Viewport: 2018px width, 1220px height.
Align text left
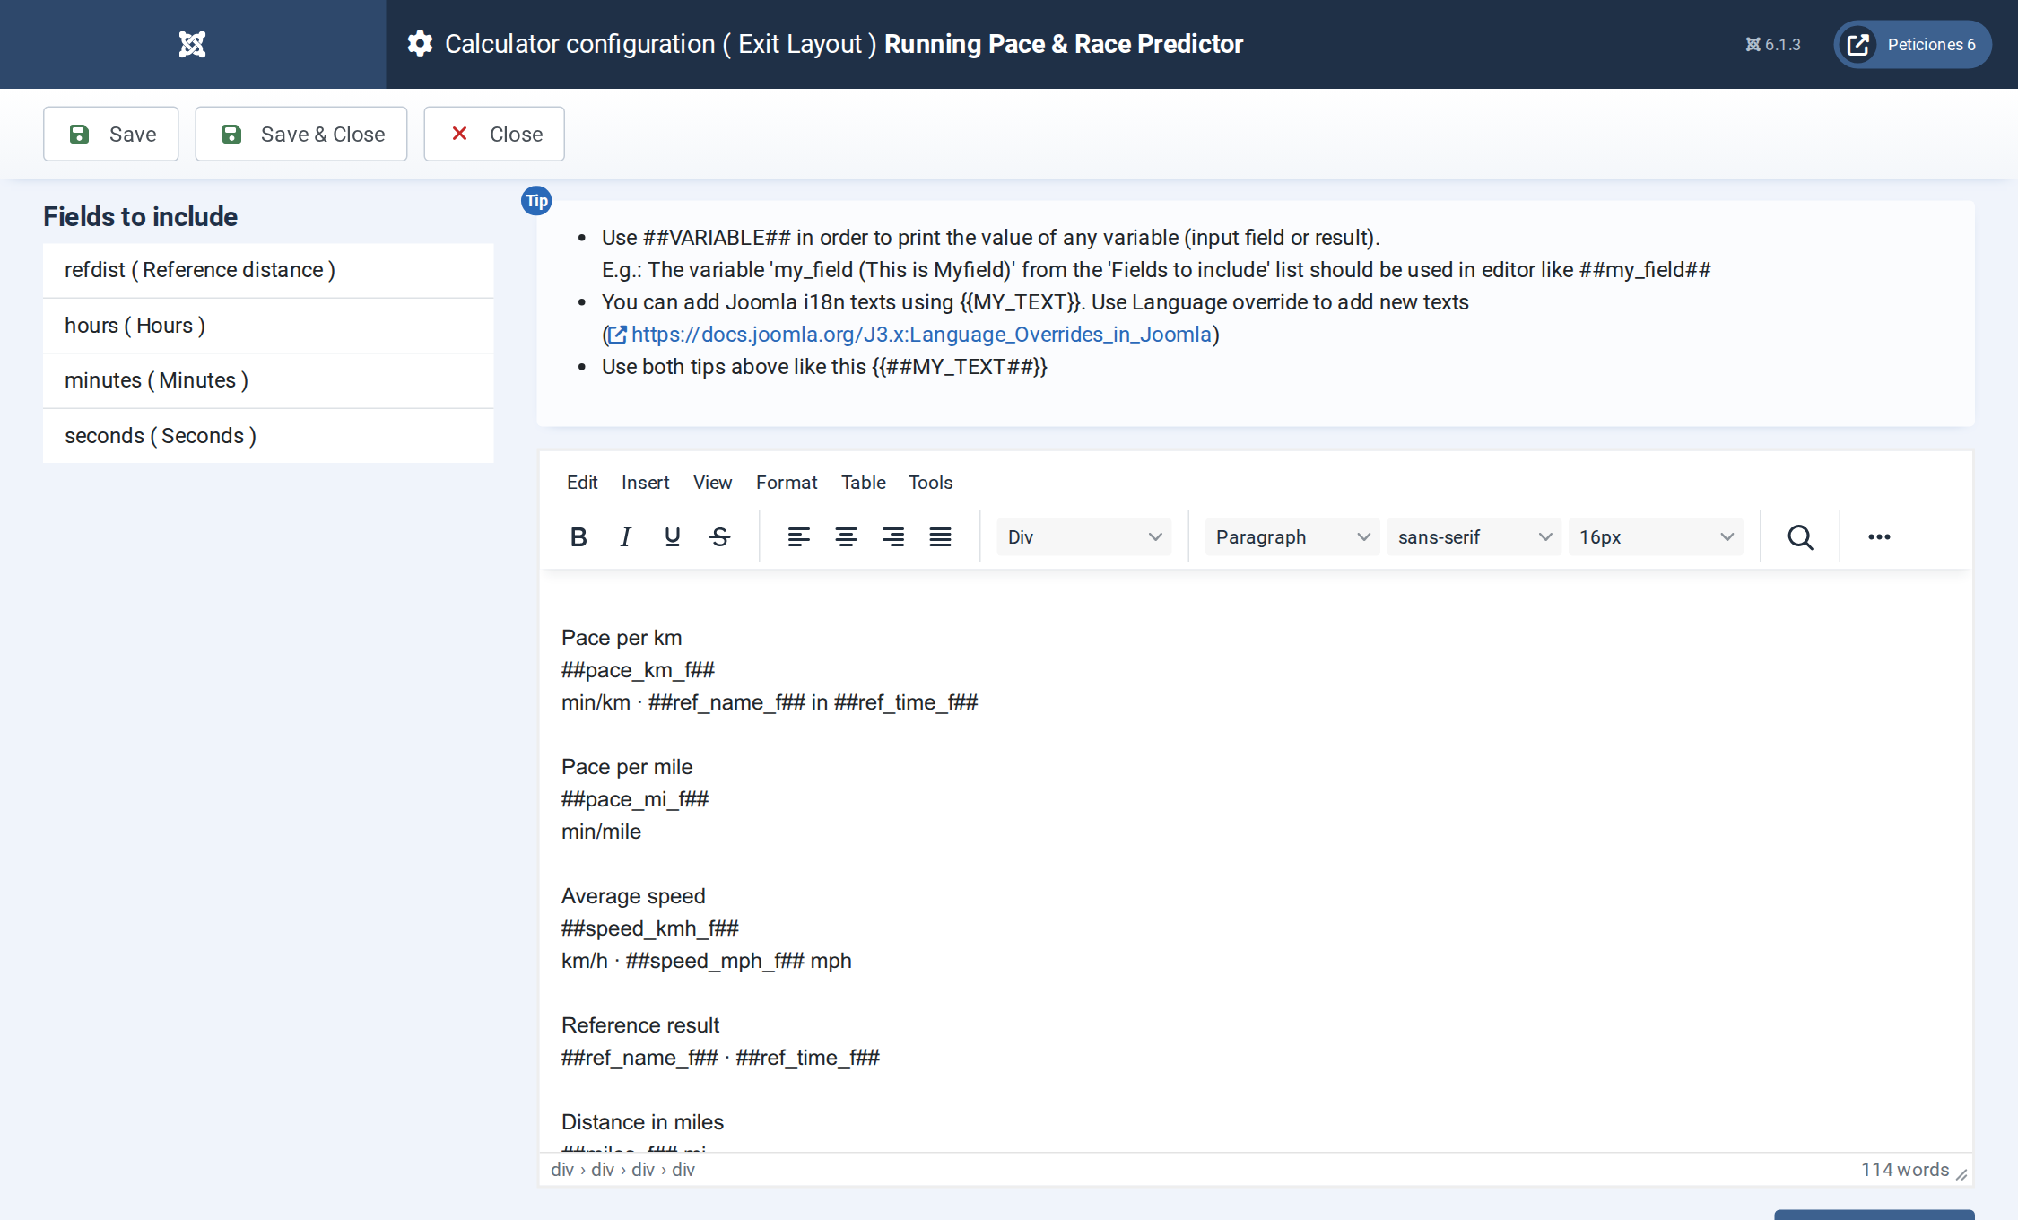pos(798,536)
